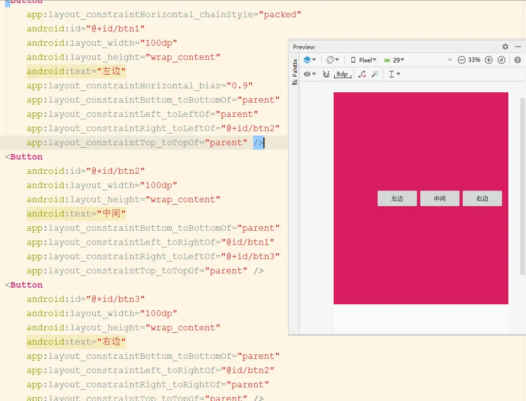Open the Palette side tab
The image size is (526, 401).
pos(294,72)
